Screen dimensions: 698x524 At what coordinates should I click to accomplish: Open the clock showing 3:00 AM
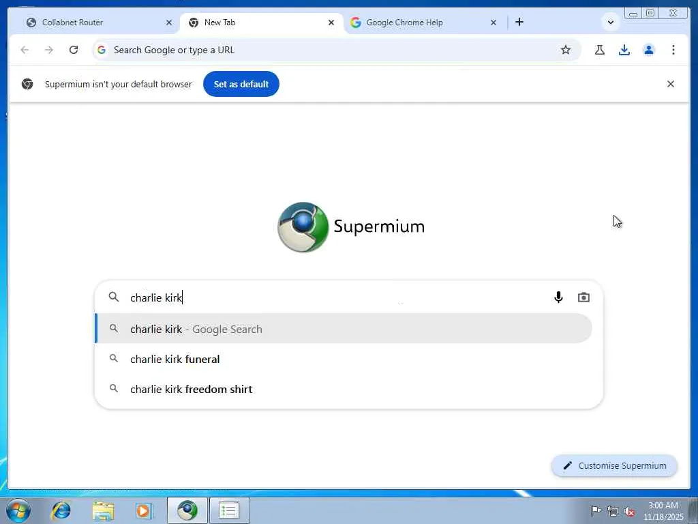pos(663,510)
